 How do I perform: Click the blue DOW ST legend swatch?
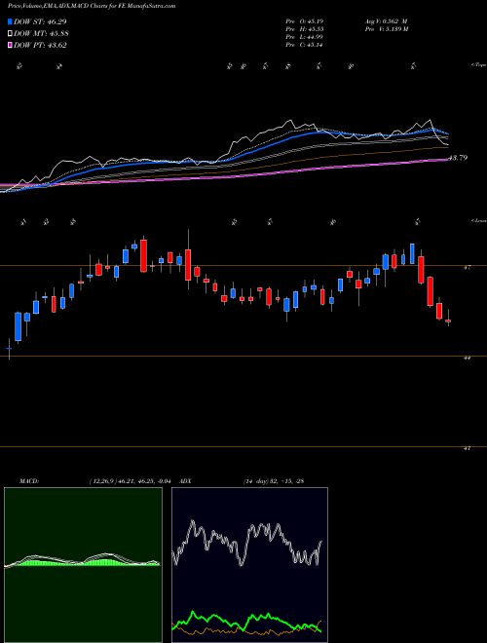(10, 21)
